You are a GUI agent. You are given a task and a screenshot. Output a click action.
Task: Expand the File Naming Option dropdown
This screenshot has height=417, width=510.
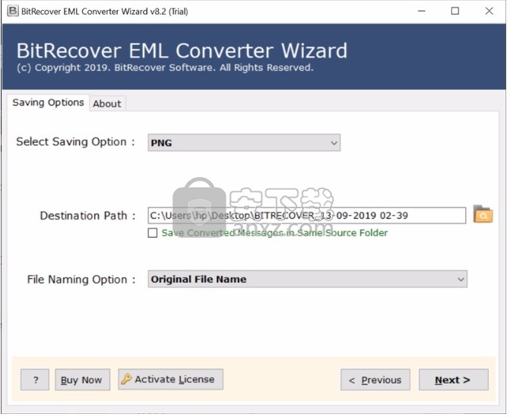pyautogui.click(x=309, y=281)
